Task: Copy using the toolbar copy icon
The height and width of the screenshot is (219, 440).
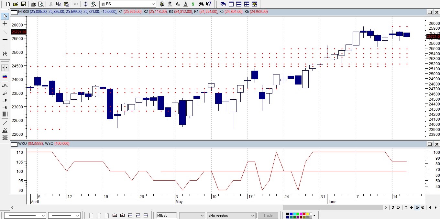Action: 59,4
